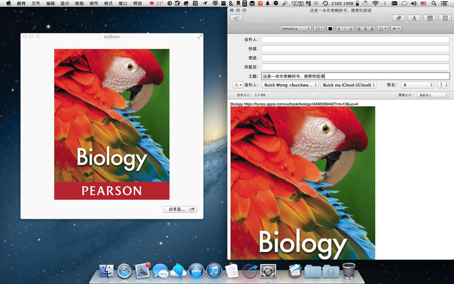
Task: Open ezText app from the Dock
Action: [232, 272]
